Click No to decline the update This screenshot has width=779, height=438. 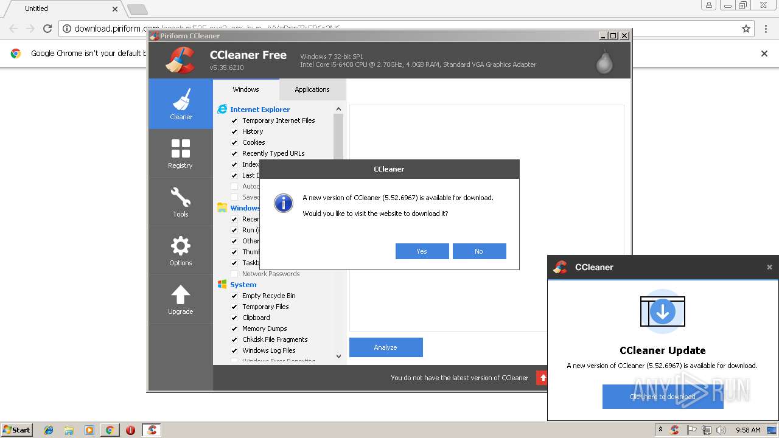point(479,251)
